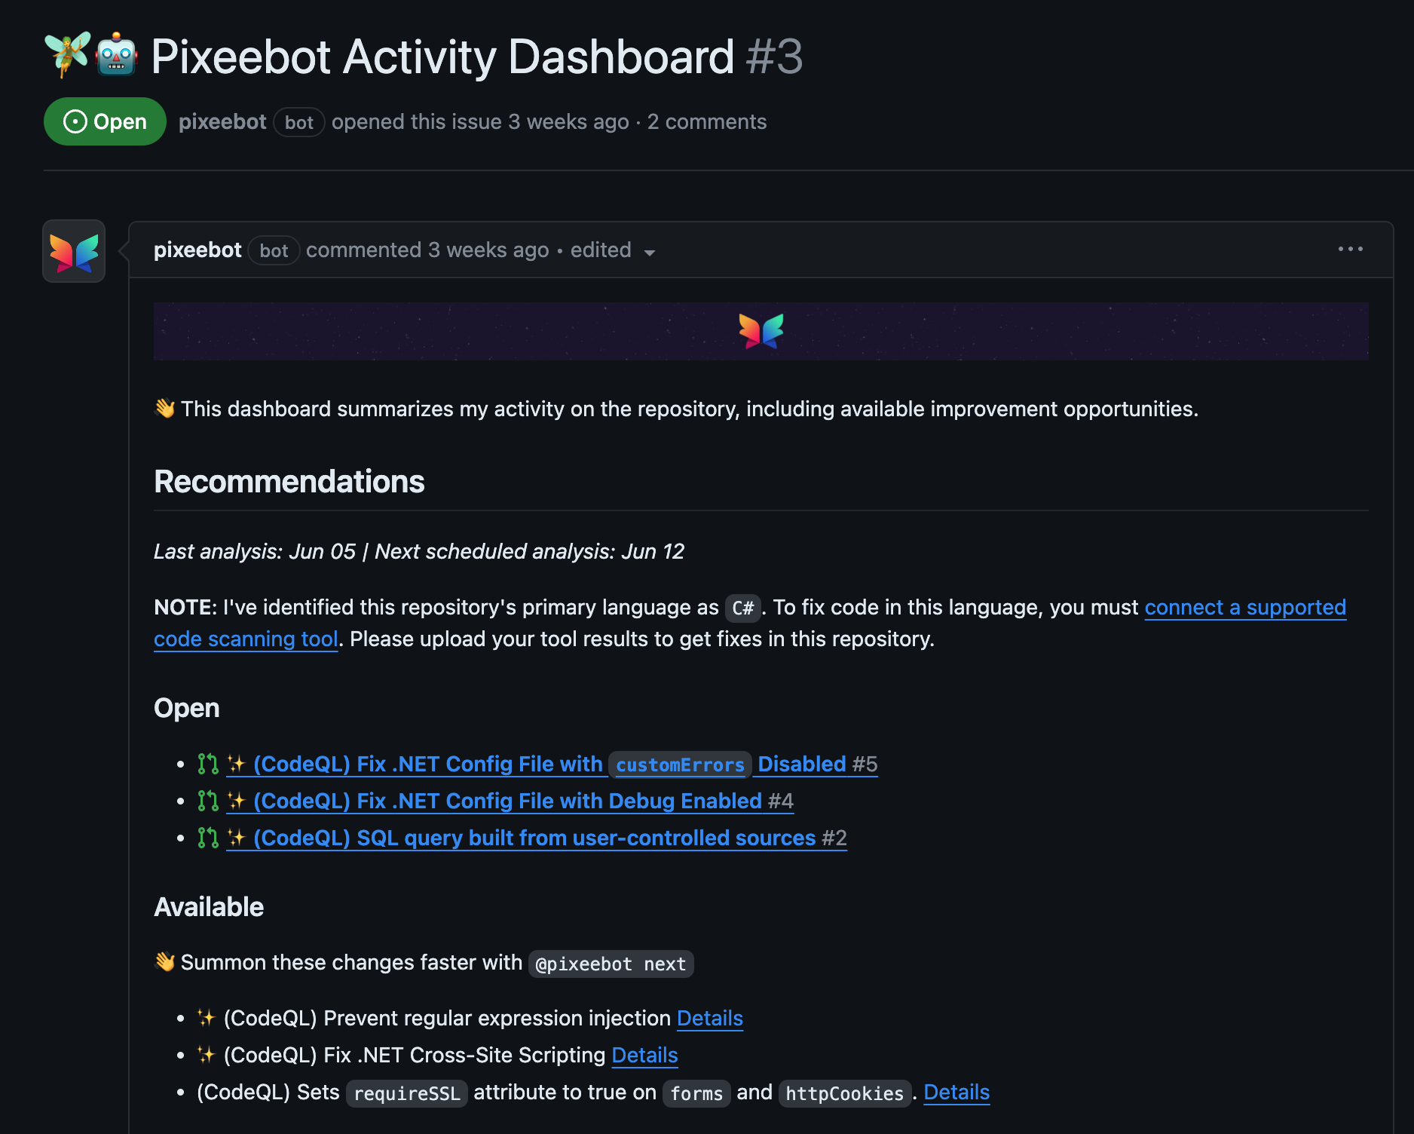Click the Last analysis: Jun 05 text
Screen dimensions: 1414x1134
coord(255,551)
